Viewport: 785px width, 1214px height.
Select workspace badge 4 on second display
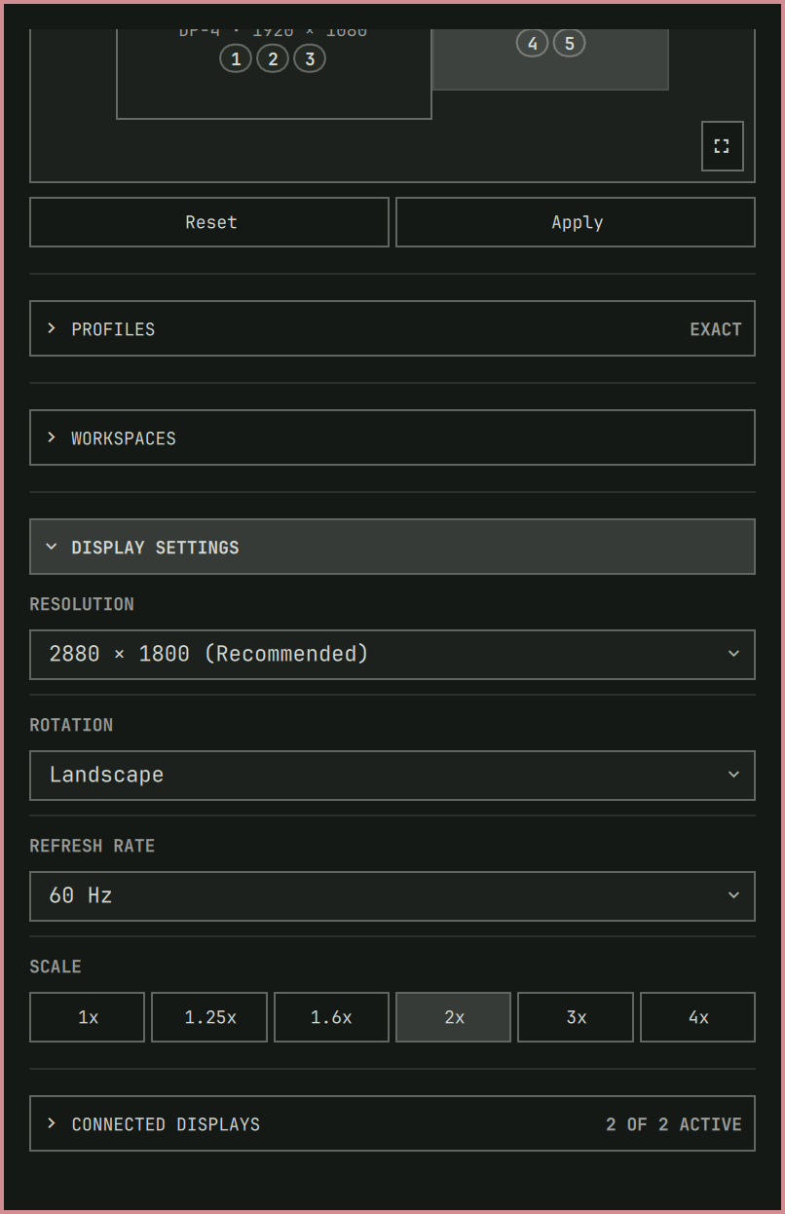pyautogui.click(x=532, y=43)
